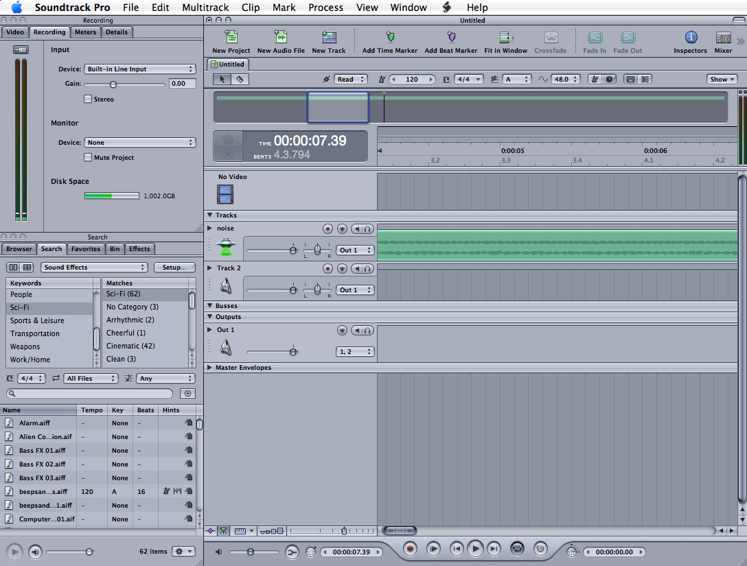Click Fit in Window icon

point(505,37)
